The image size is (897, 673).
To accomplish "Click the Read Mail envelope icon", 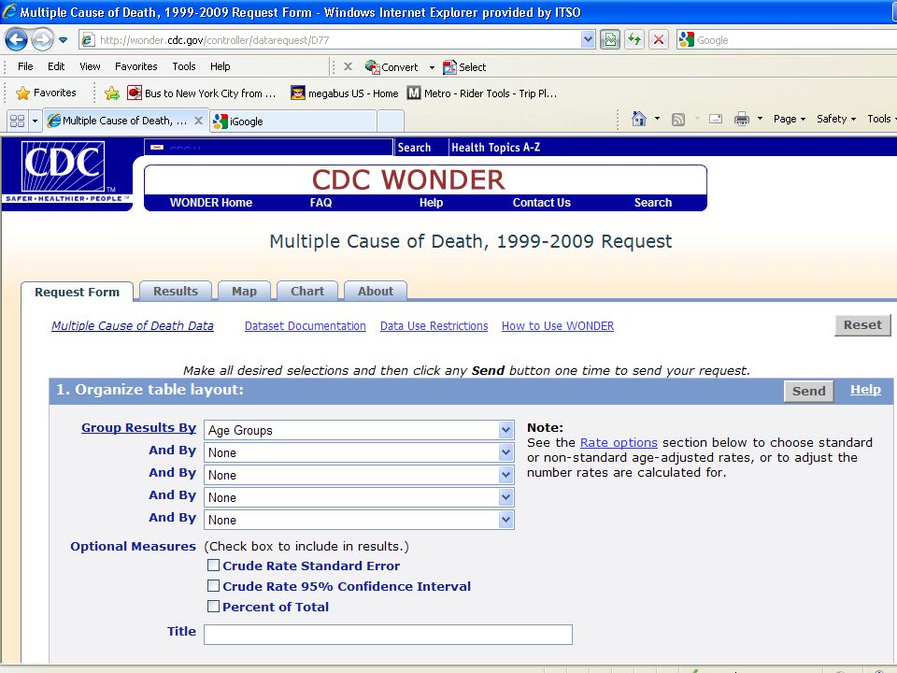I will 716,119.
